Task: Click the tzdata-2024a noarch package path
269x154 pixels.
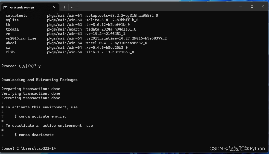Action: (x=92, y=29)
